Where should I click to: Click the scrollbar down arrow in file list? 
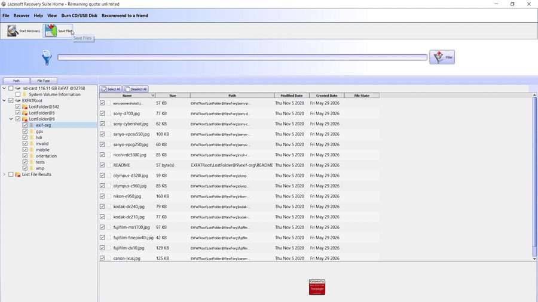tap(534, 259)
